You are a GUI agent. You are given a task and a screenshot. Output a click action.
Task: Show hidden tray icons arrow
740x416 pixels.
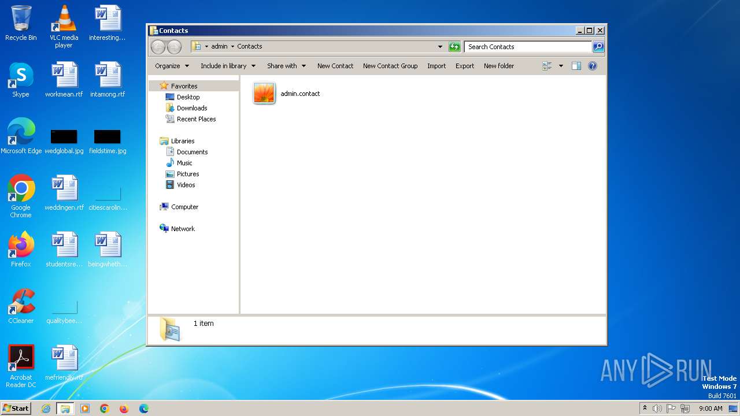point(645,408)
